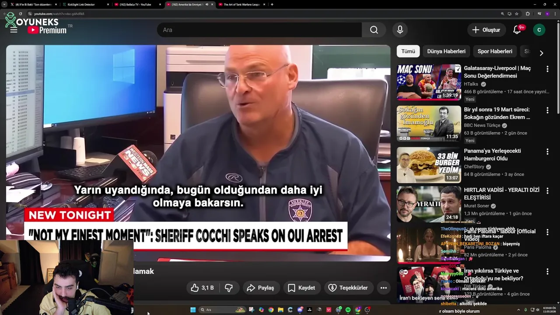Open 33 BİN BURGER video thumbnail

click(x=429, y=164)
